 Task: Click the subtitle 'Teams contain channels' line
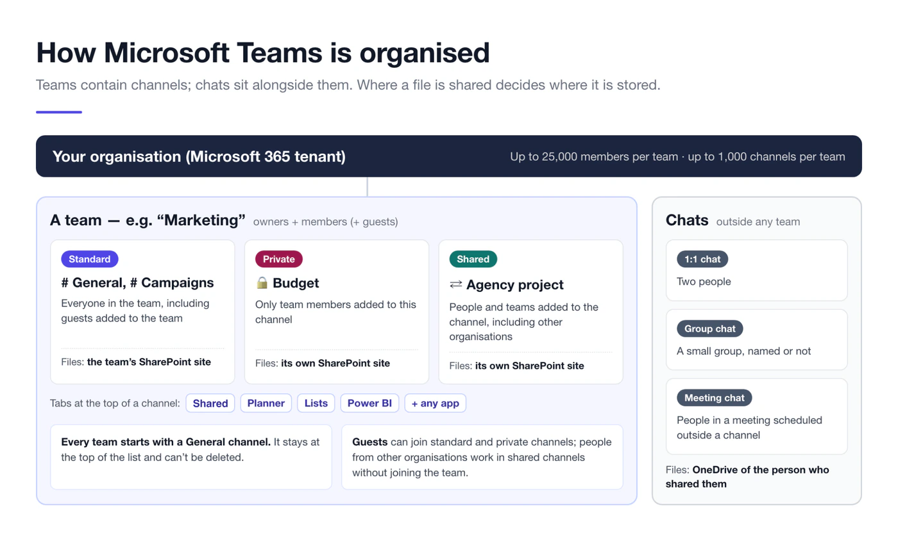tap(348, 85)
